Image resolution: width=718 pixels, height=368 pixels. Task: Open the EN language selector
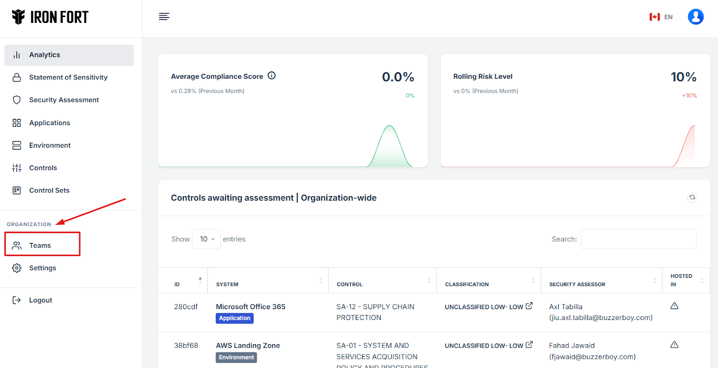661,17
